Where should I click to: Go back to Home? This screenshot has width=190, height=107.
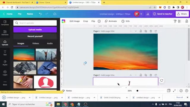tap(8, 14)
